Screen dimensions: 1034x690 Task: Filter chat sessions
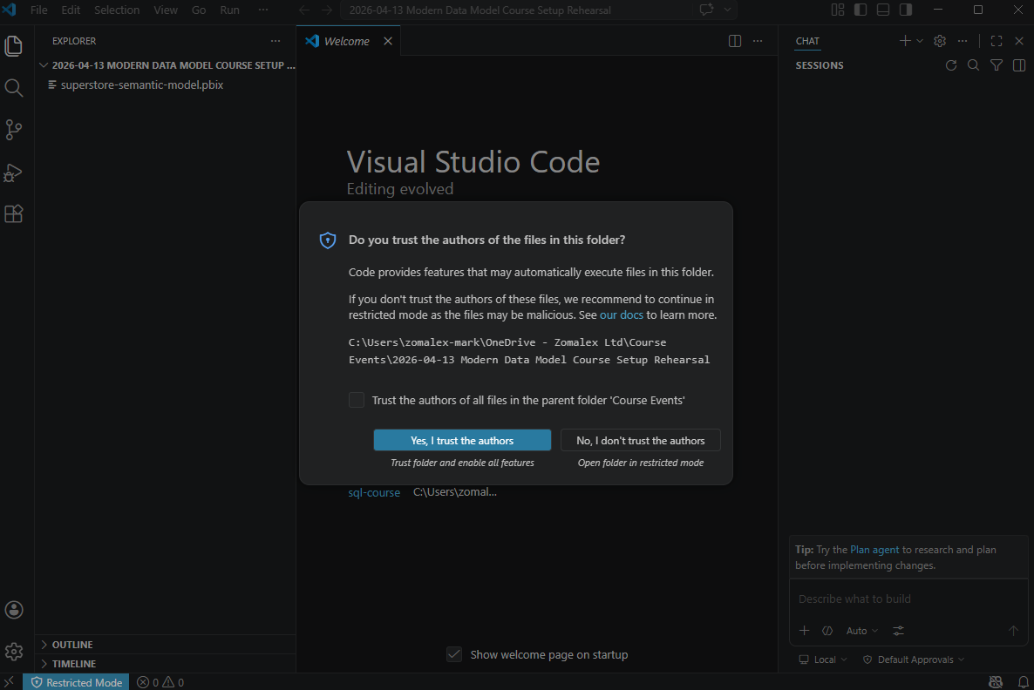tap(996, 64)
